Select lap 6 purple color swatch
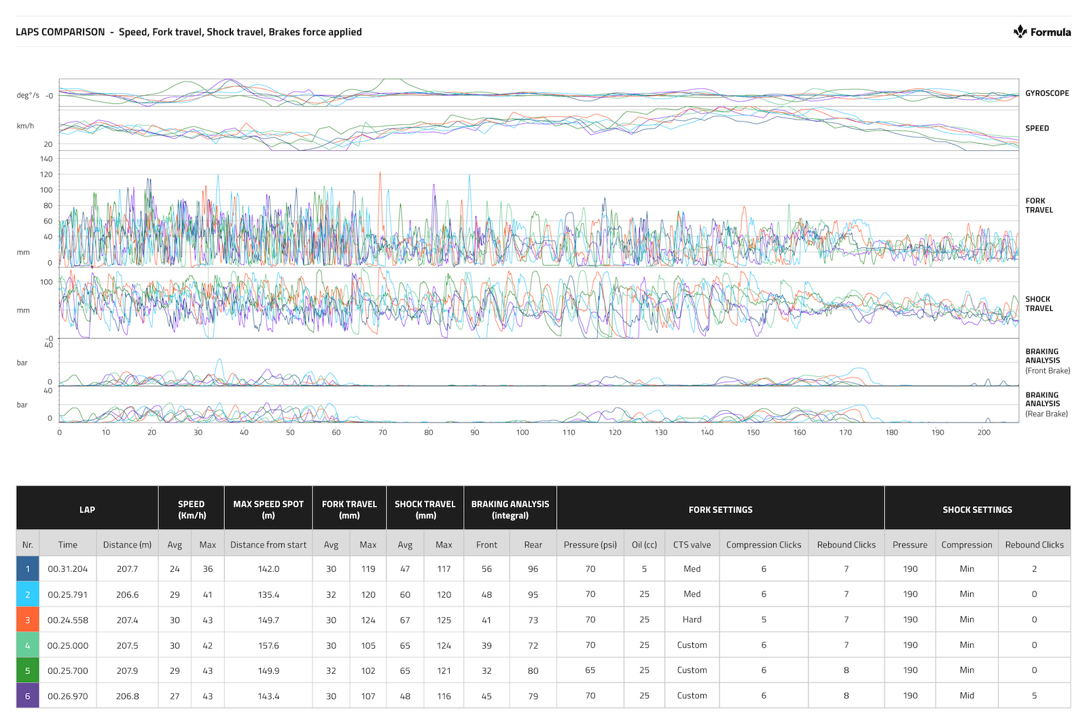1087x724 pixels. (x=28, y=696)
